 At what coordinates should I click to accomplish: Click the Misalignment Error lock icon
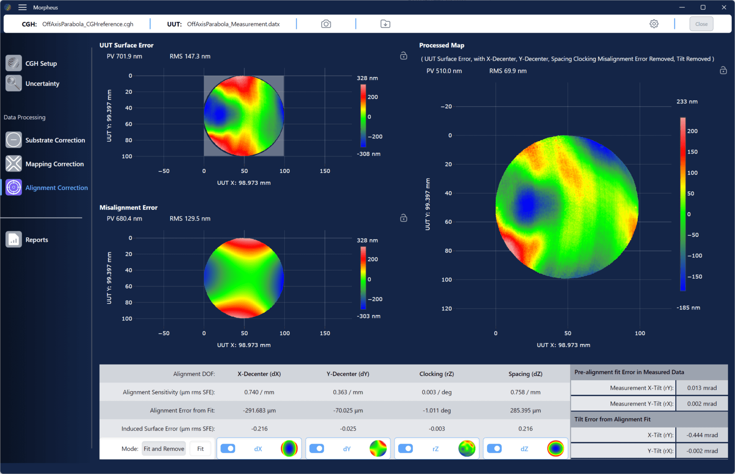(403, 218)
